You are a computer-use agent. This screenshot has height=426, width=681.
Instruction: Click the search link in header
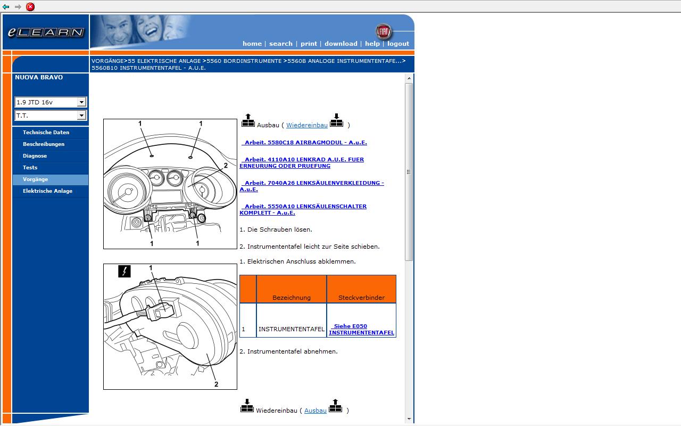pos(280,44)
